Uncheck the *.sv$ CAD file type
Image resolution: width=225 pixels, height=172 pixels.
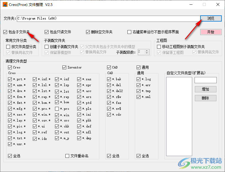click(x=109, y=109)
